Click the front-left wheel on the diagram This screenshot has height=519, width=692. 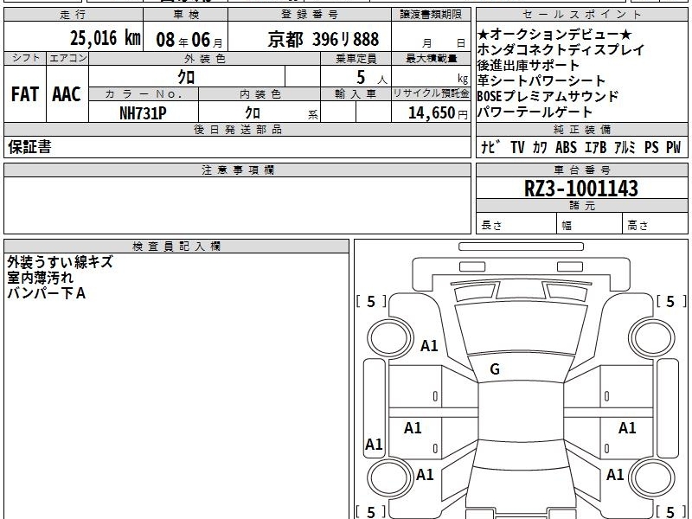pyautogui.click(x=390, y=338)
